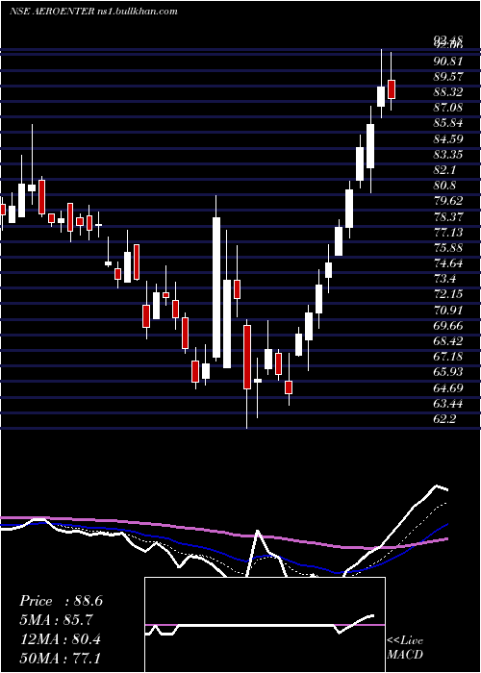Select the 88.32 price axis label
481x673 pixels.
[448, 92]
